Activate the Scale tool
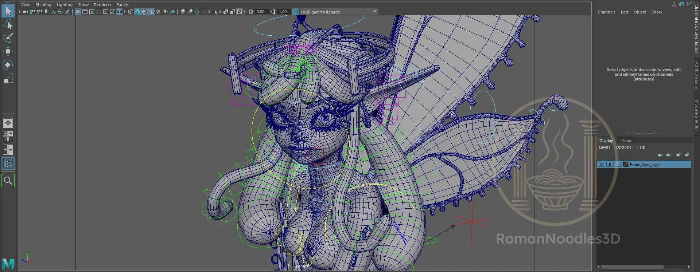Screen dimensions: 700x272 coord(8,78)
